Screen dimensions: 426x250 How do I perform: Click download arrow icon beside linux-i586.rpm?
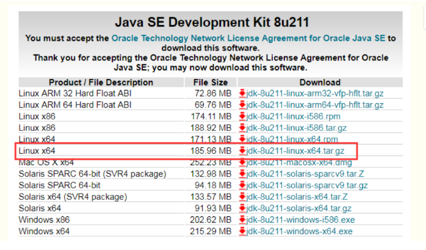pyautogui.click(x=242, y=116)
